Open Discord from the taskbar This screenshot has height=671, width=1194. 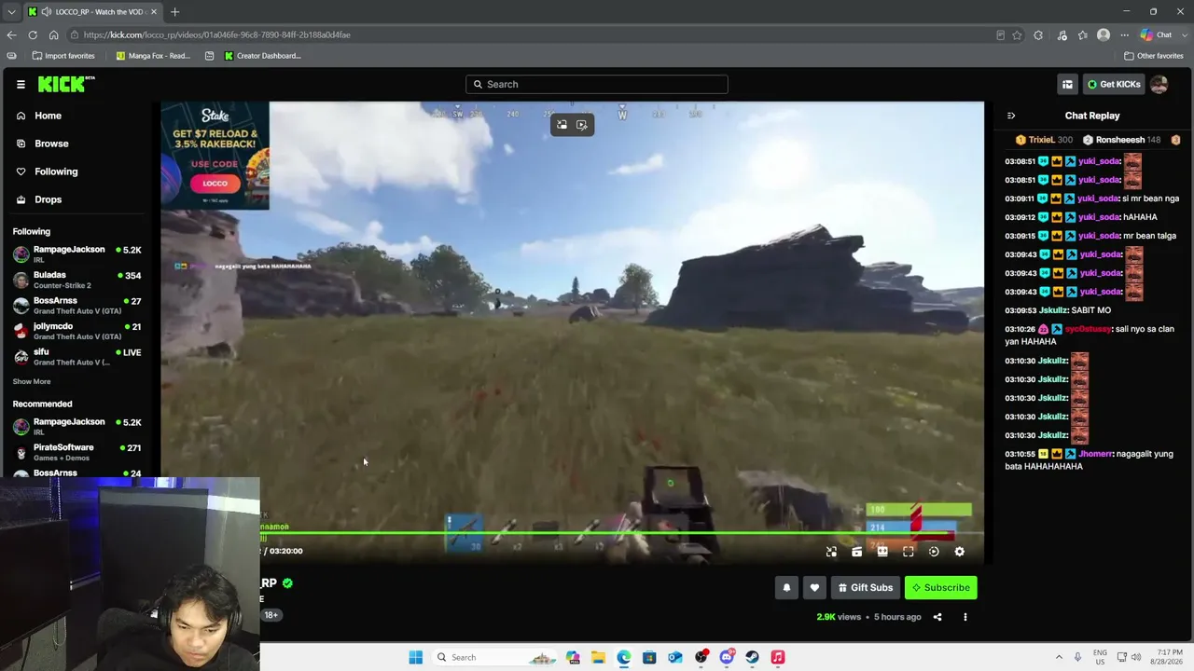pos(727,657)
